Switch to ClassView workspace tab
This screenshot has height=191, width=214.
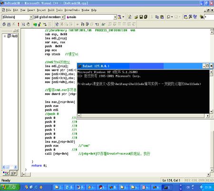point(6,173)
